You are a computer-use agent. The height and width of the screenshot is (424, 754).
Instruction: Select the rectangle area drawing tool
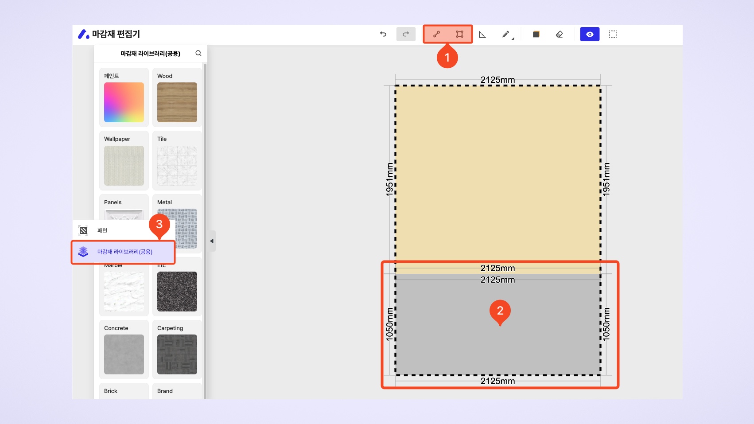[459, 34]
